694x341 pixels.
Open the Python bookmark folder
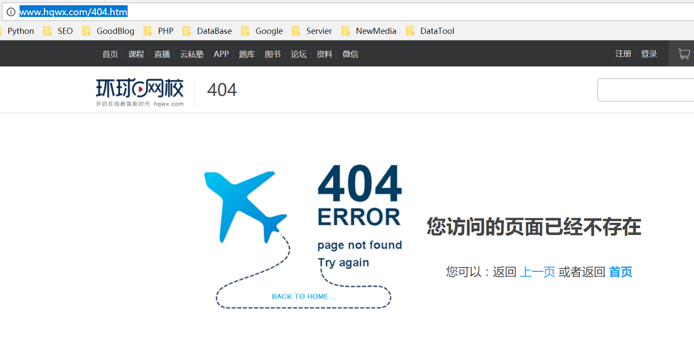point(20,31)
